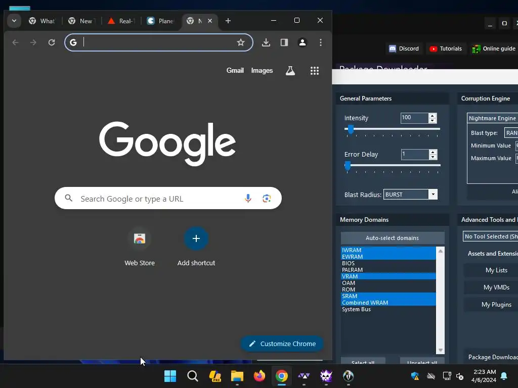Go forward in Chrome history
Image resolution: width=518 pixels, height=388 pixels.
click(33, 42)
